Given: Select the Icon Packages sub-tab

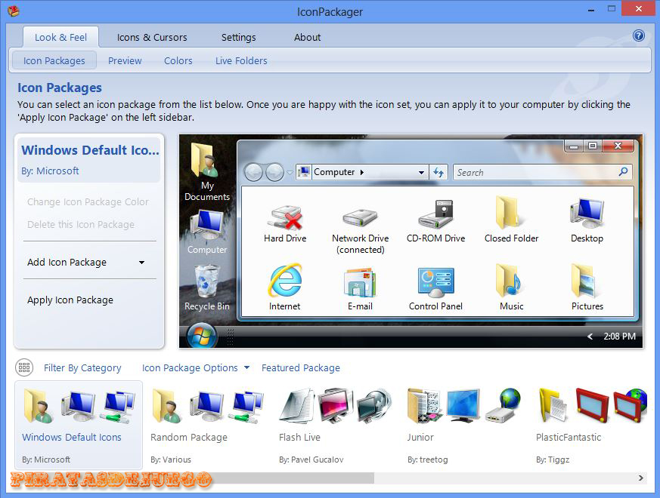Looking at the screenshot, I should pyautogui.click(x=54, y=60).
